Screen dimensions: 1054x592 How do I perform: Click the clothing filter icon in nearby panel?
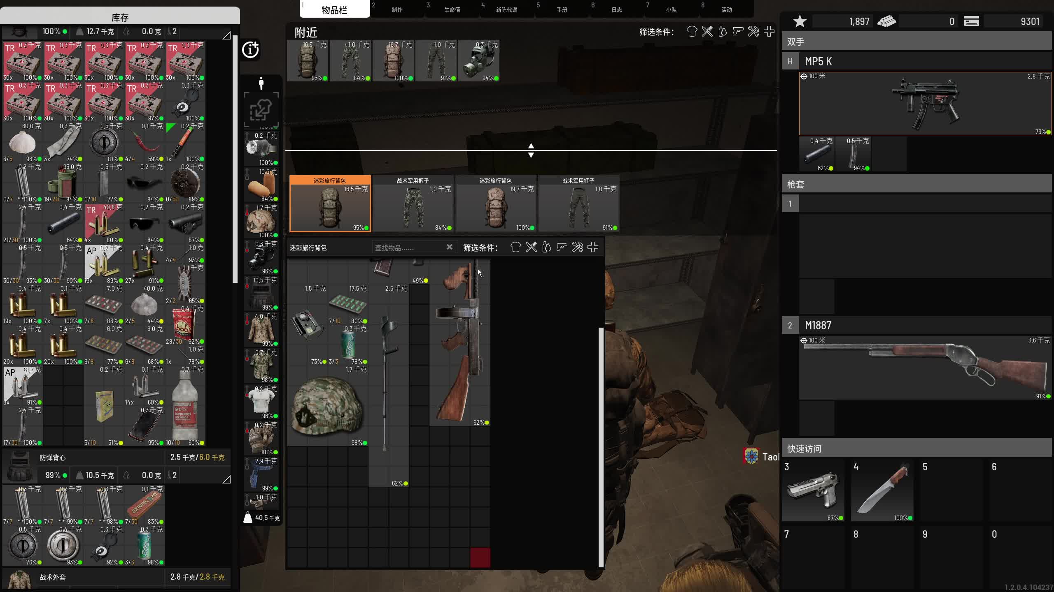click(692, 32)
